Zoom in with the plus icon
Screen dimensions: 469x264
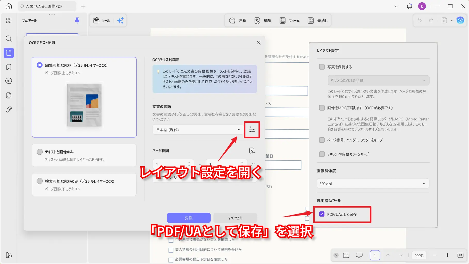447,255
